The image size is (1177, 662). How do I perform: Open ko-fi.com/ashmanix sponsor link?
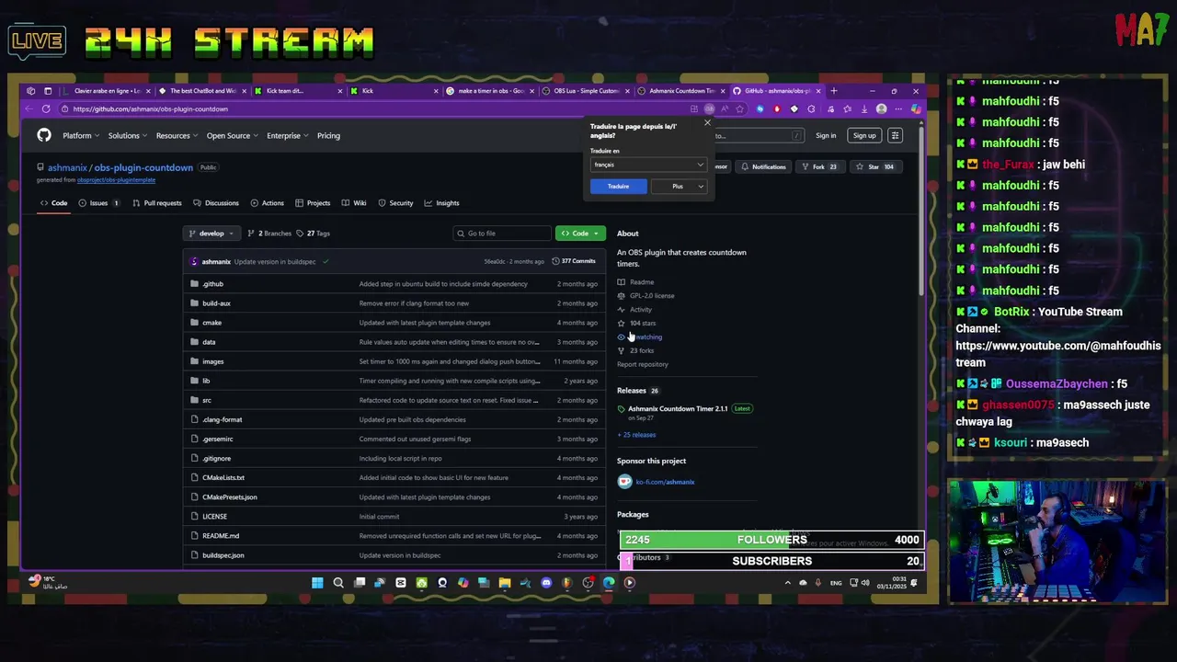point(665,482)
